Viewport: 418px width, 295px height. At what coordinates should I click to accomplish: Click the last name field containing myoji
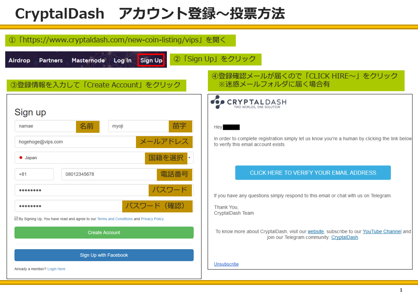tap(151, 126)
